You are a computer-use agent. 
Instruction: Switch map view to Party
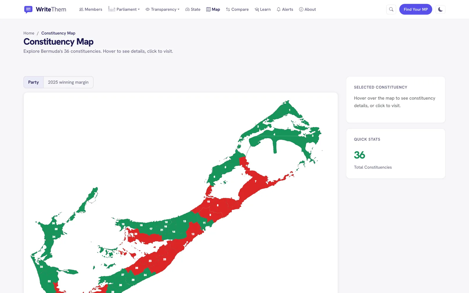(33, 82)
